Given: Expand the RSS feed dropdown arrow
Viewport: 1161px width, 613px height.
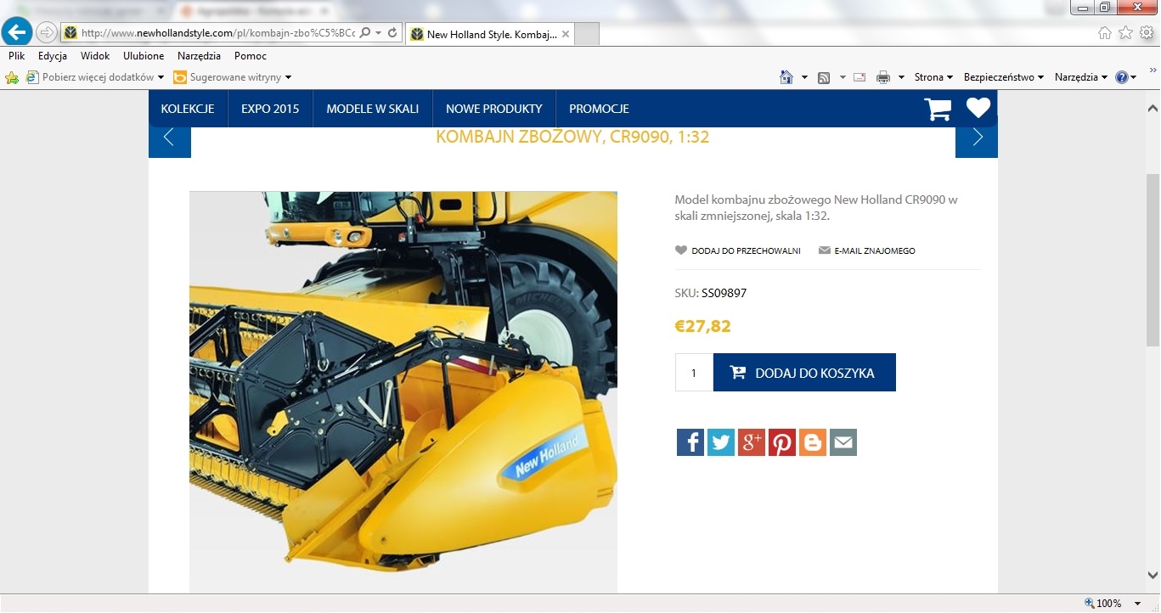Looking at the screenshot, I should pyautogui.click(x=843, y=77).
